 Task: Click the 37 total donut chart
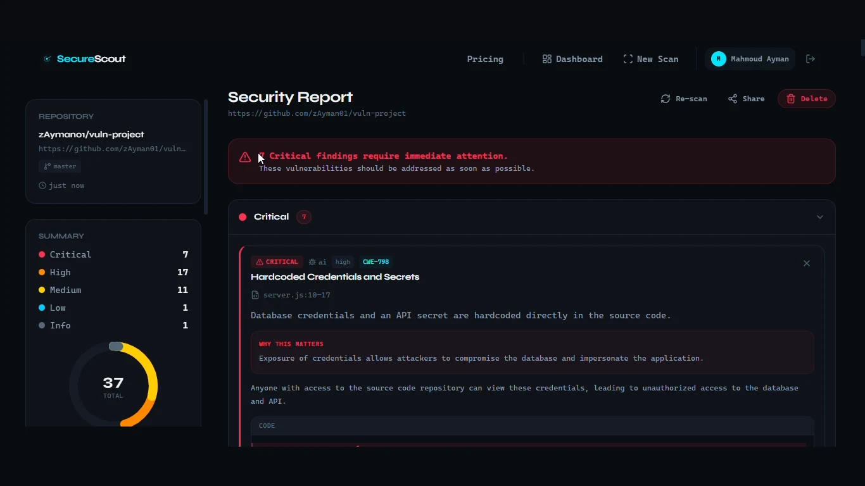pyautogui.click(x=113, y=386)
